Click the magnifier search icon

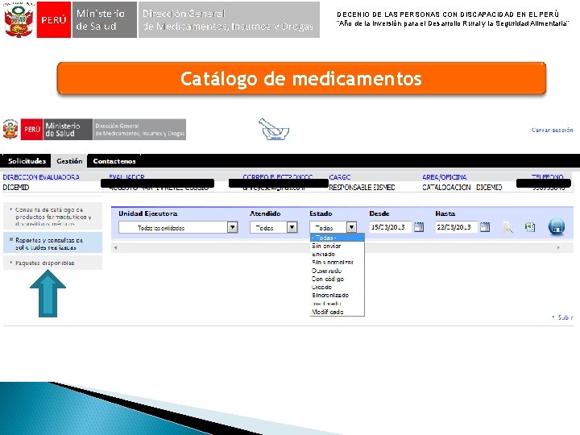[x=507, y=227]
